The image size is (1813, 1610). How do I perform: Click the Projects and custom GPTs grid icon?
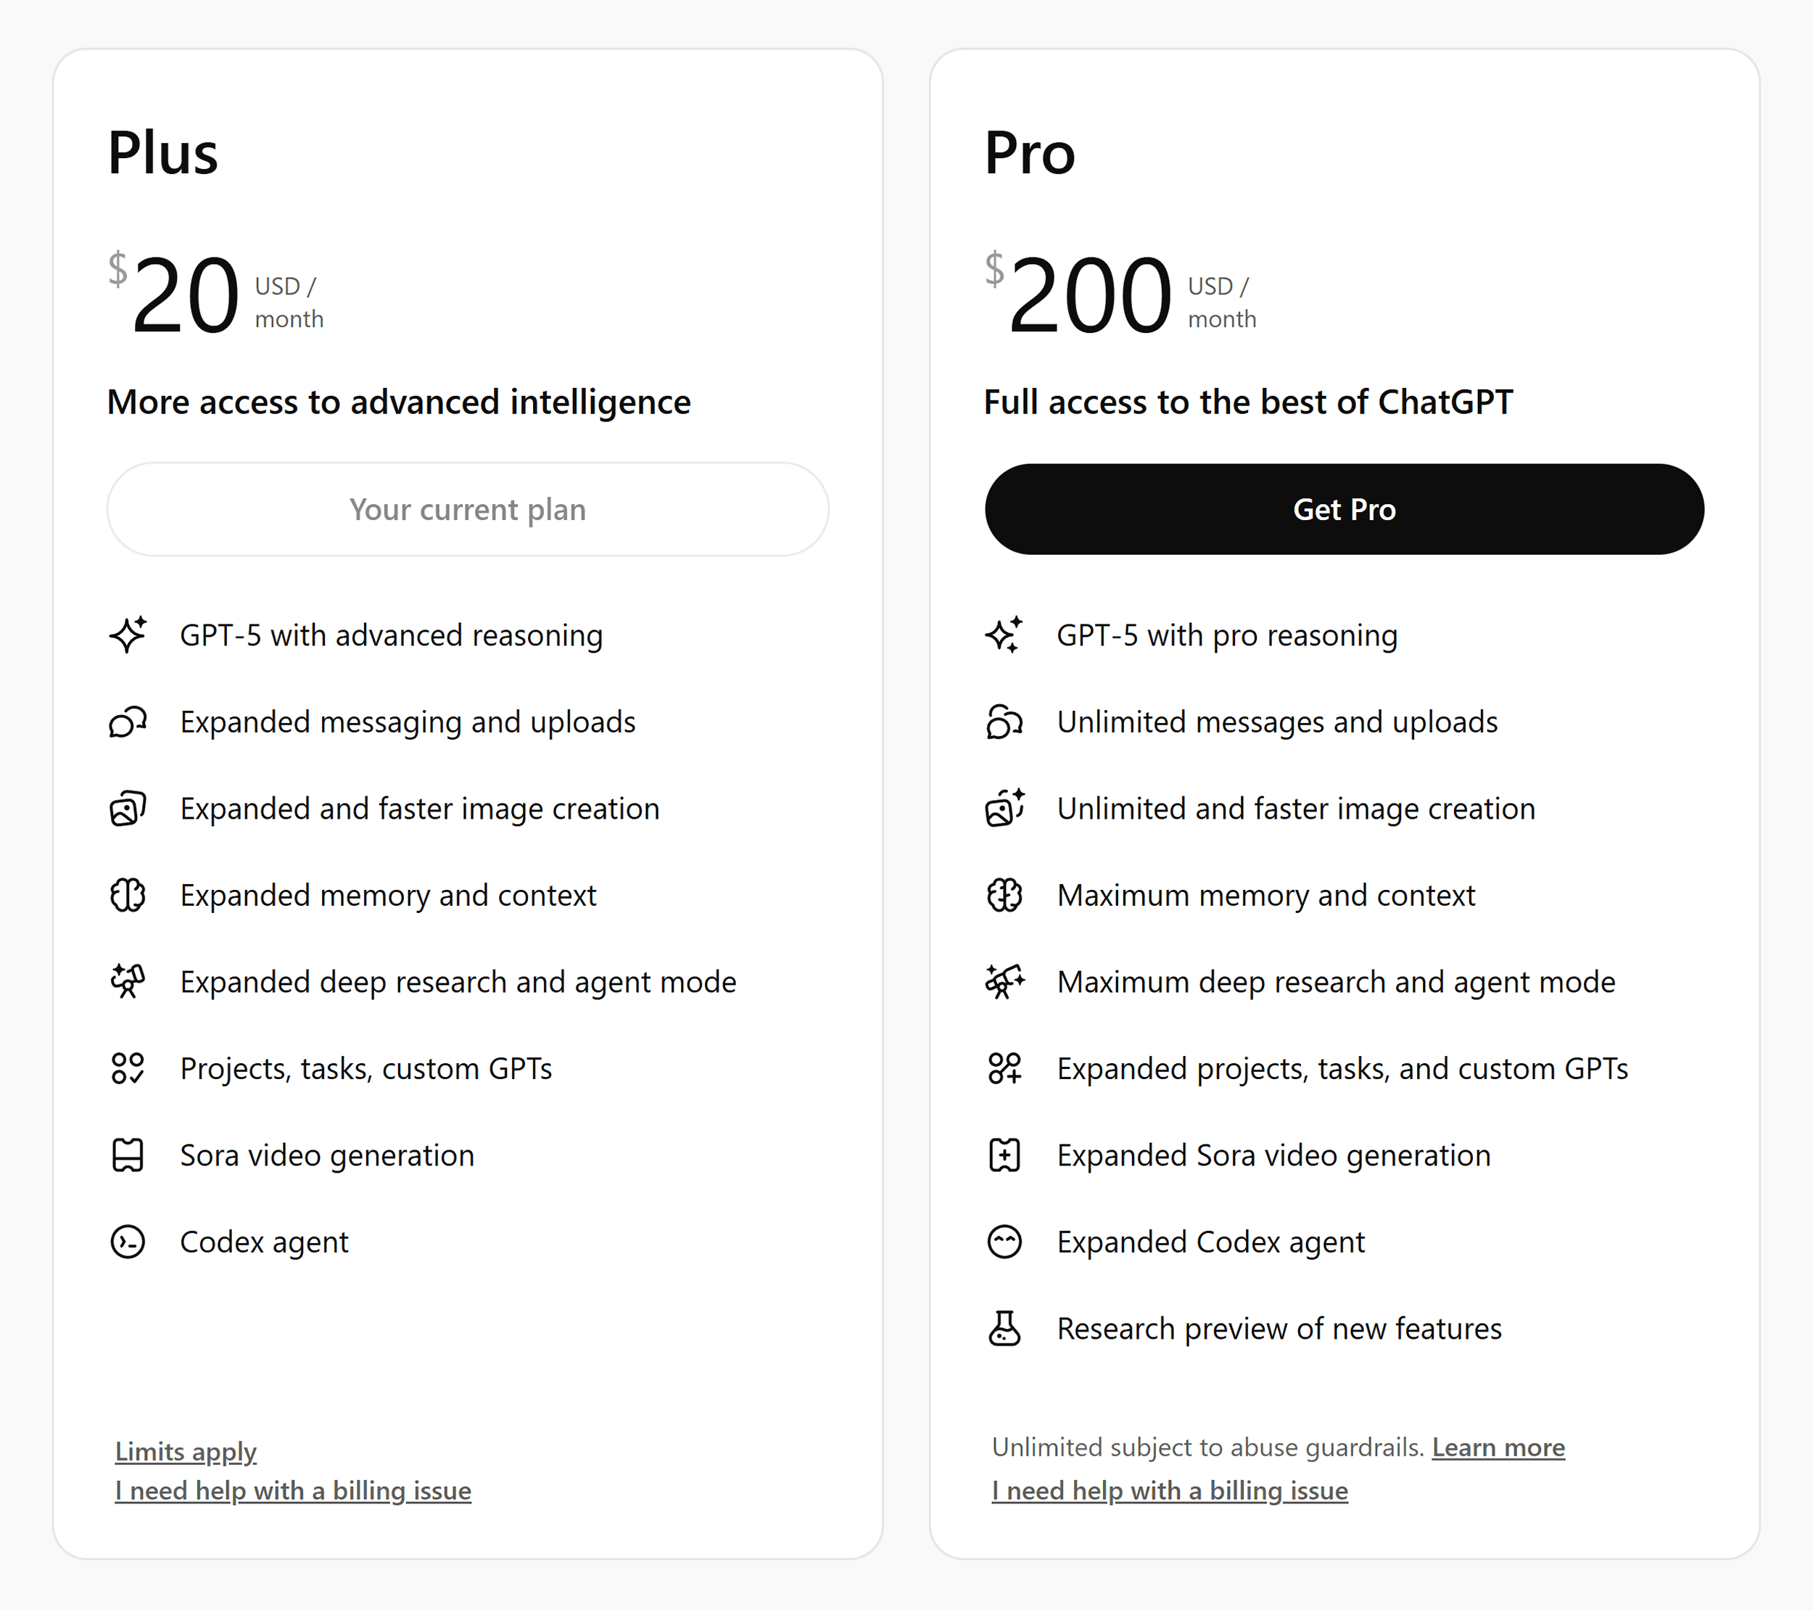point(128,1068)
